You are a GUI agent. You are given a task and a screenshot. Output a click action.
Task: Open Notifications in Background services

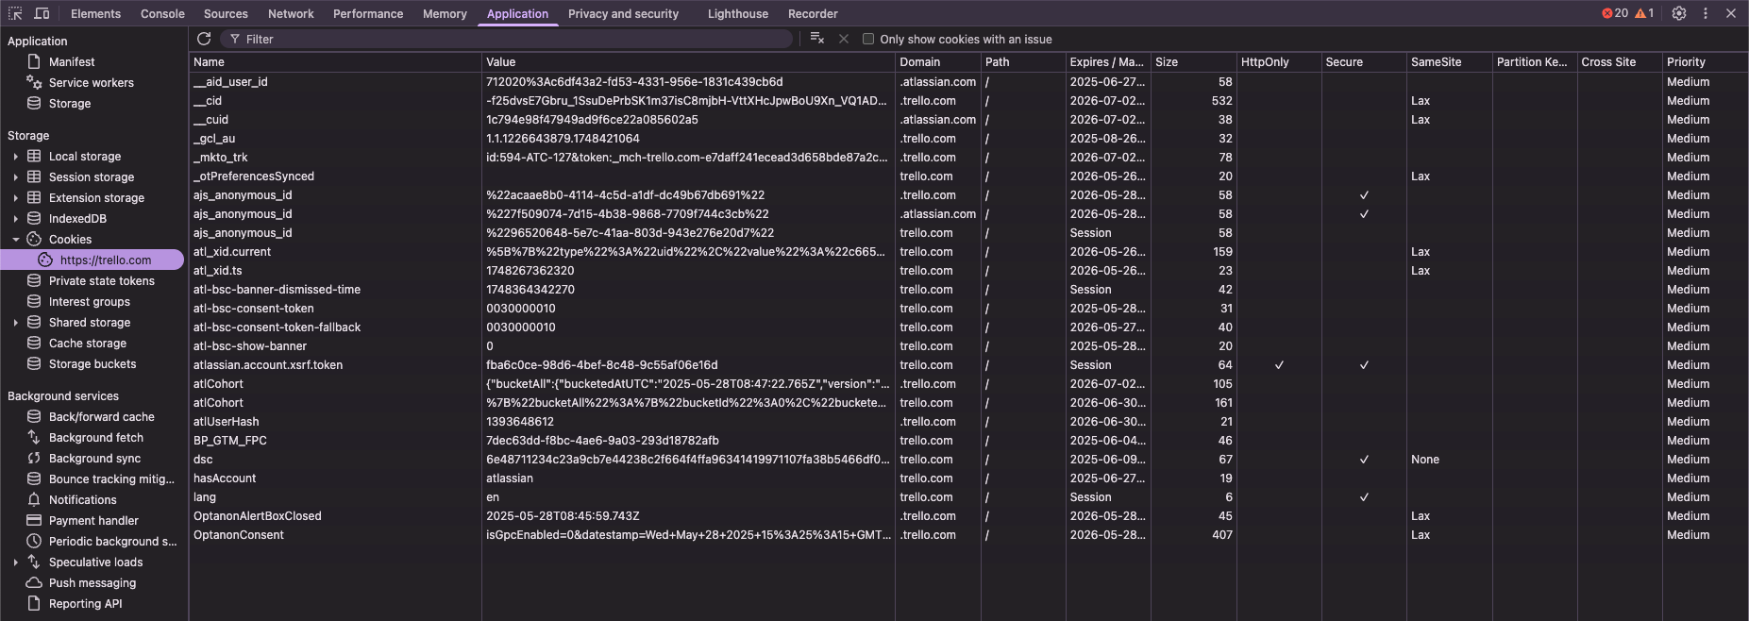(x=83, y=500)
